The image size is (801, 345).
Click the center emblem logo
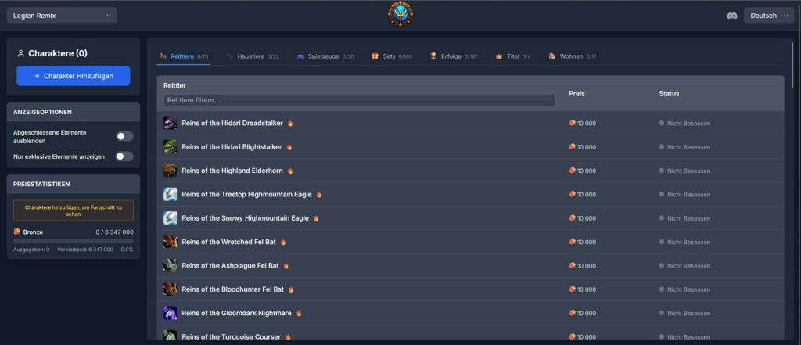click(400, 13)
